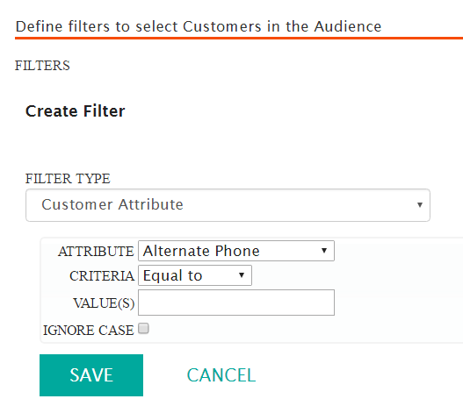Click the orange divider under the title
This screenshot has width=463, height=406.
tap(239, 38)
